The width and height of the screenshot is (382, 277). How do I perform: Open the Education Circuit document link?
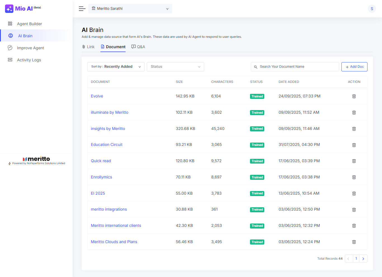point(107,145)
